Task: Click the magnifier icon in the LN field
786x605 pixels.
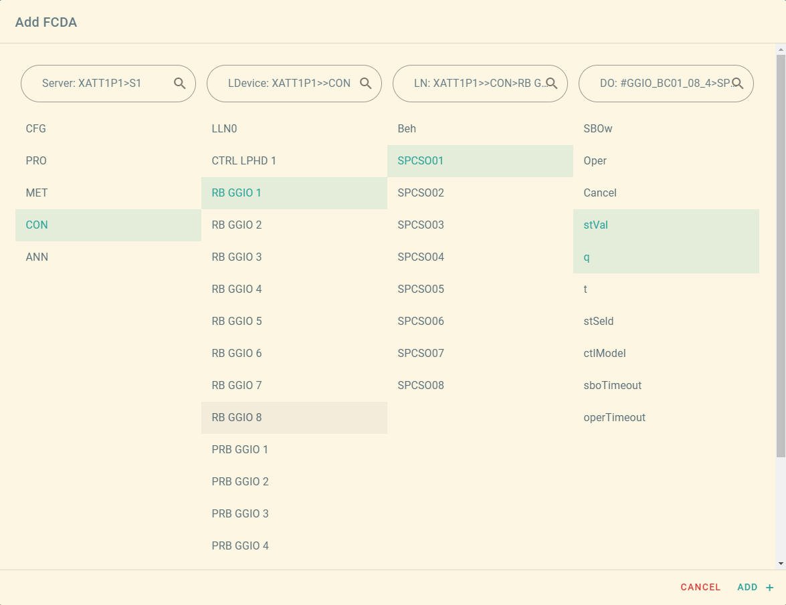Action: click(551, 84)
